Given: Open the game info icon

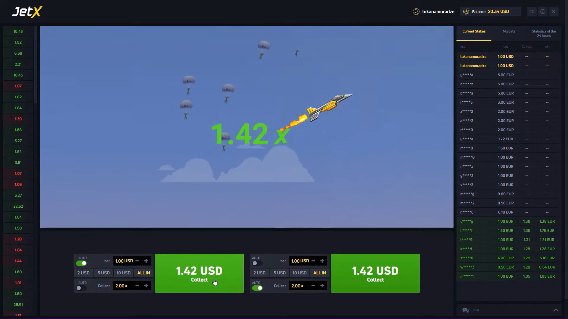Looking at the screenshot, I should click(x=543, y=12).
